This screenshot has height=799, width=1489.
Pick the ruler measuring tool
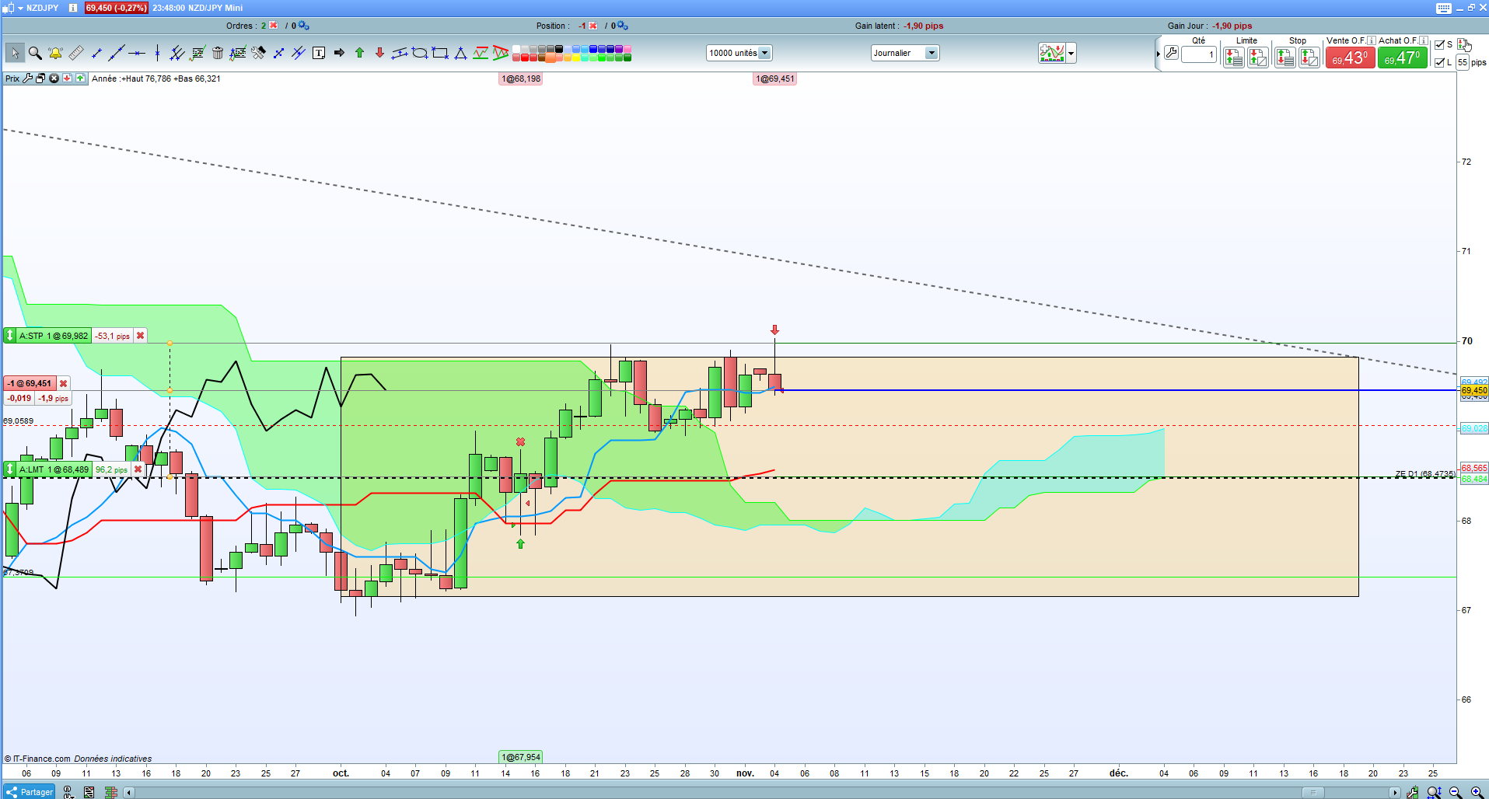[x=76, y=53]
